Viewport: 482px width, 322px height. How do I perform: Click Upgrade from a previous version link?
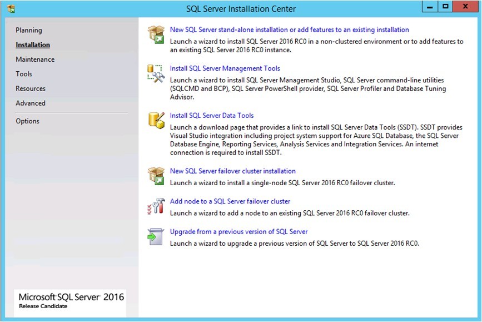click(239, 231)
